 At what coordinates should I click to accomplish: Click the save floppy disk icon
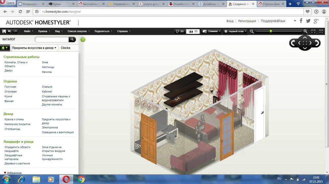[4, 31]
